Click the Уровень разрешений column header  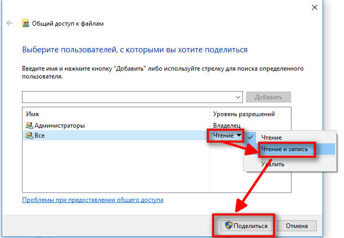[244, 114]
